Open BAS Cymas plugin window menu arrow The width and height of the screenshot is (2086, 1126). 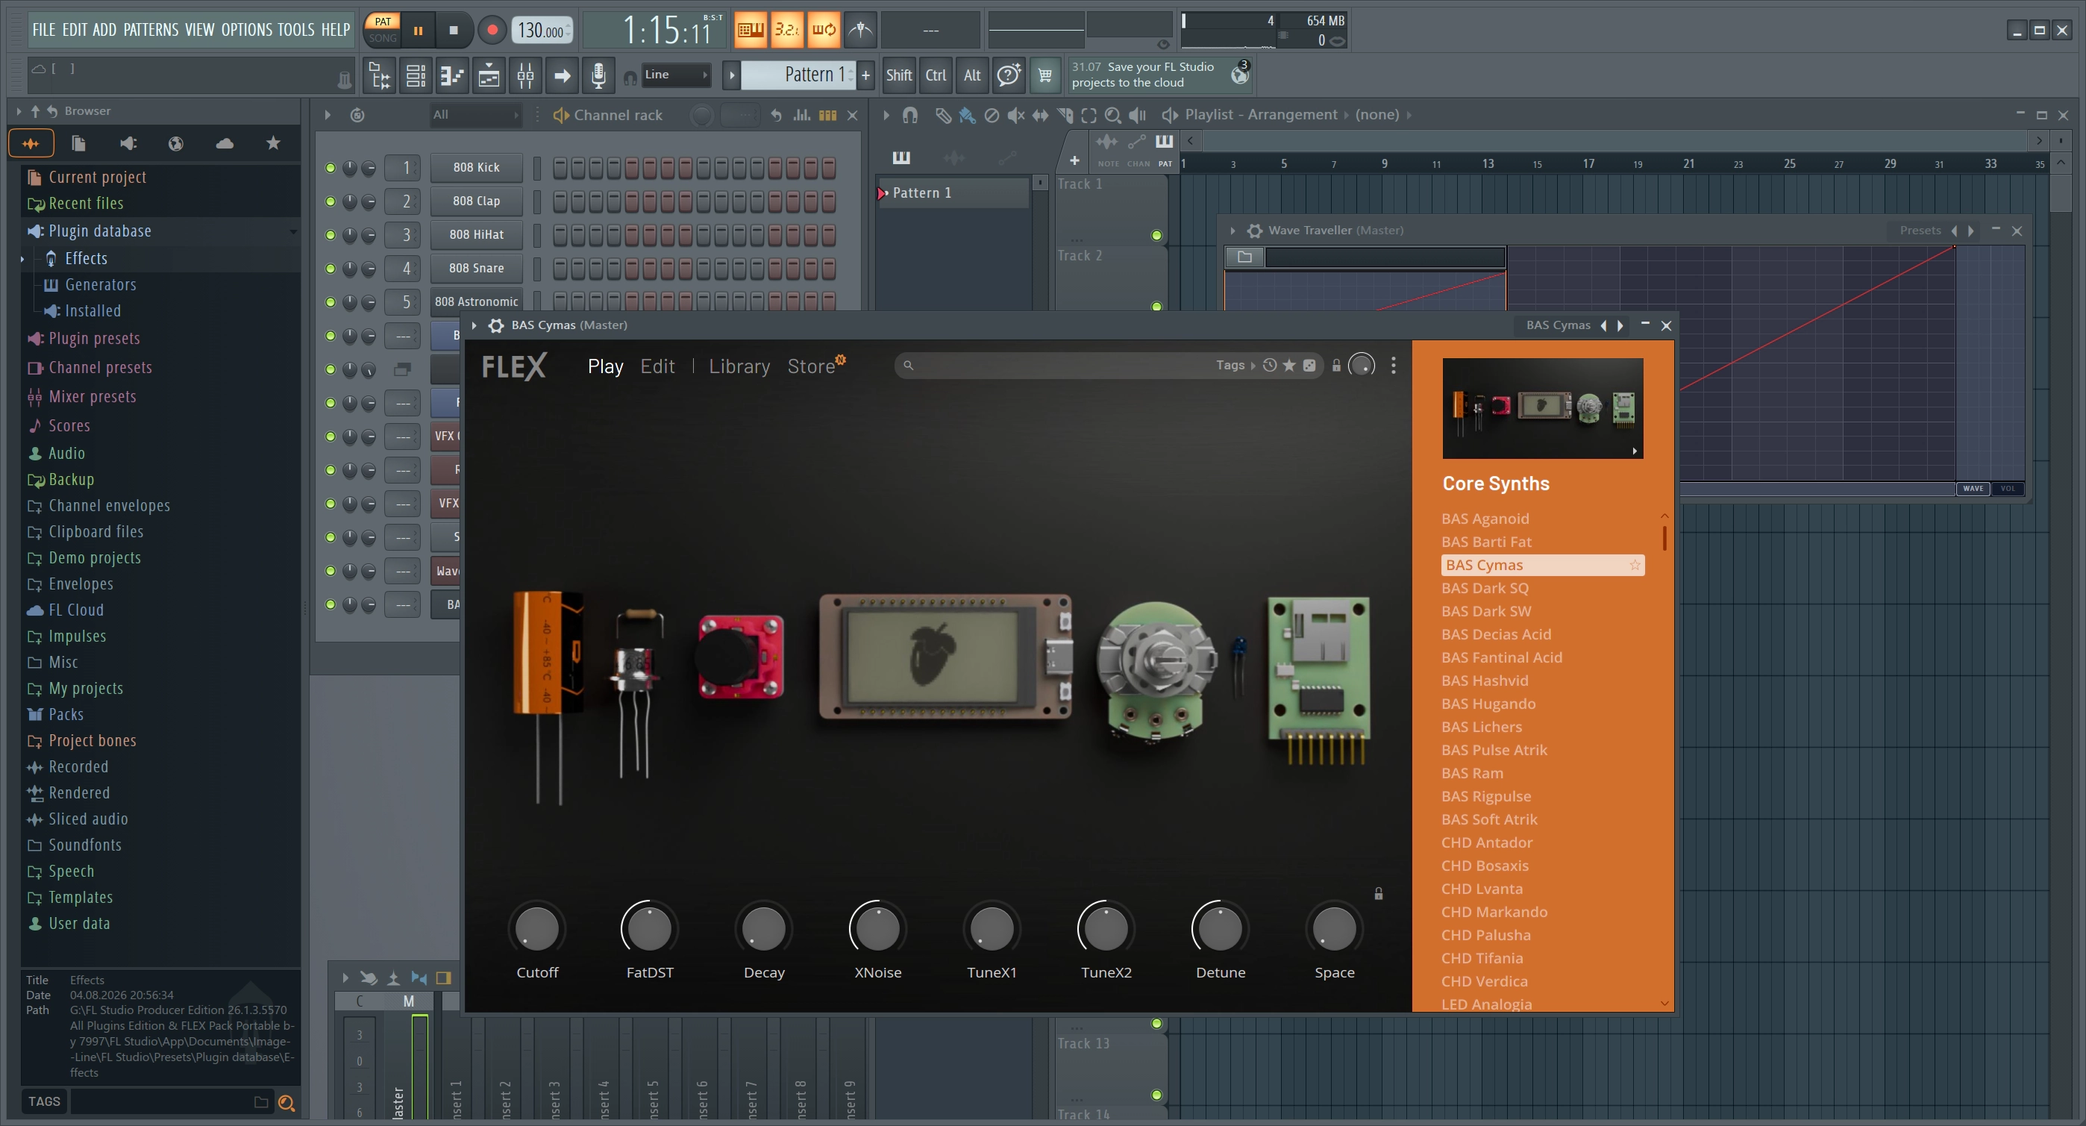[474, 325]
